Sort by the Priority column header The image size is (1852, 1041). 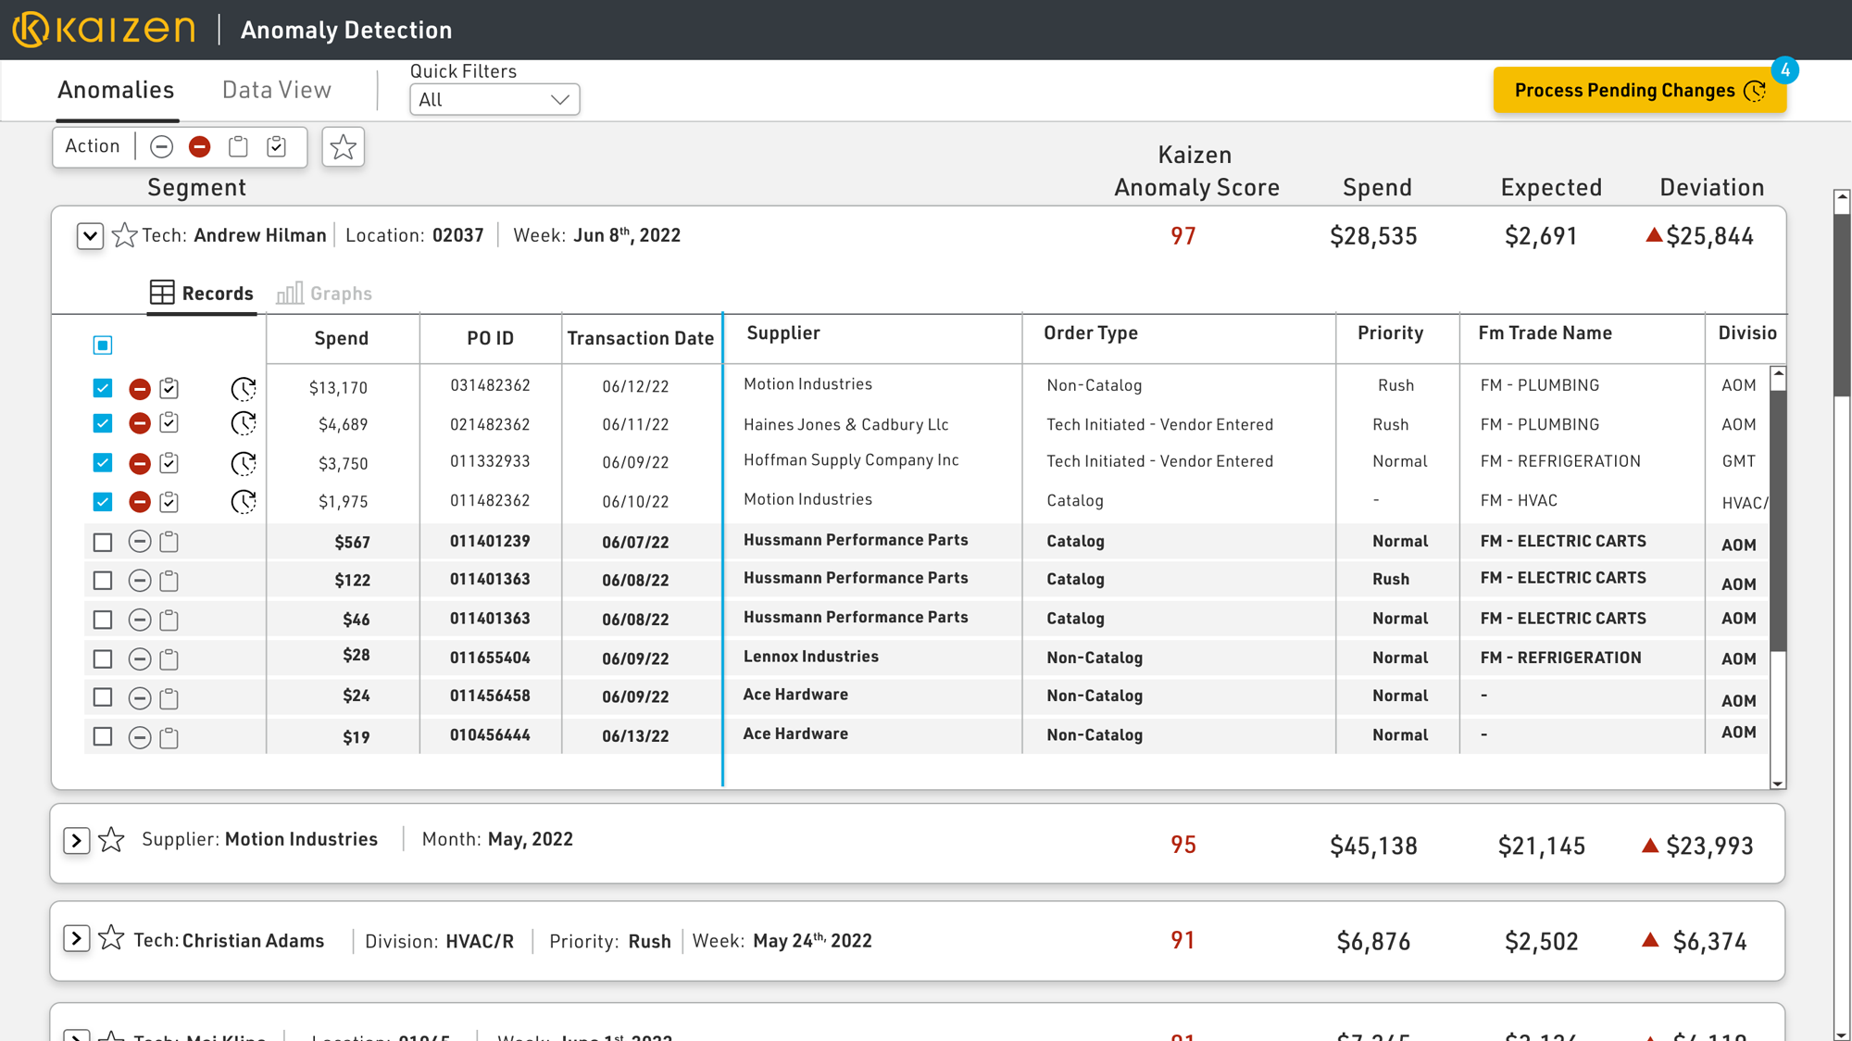(x=1390, y=332)
